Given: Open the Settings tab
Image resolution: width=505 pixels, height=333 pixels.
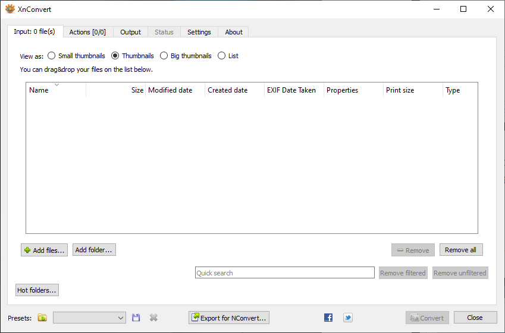Looking at the screenshot, I should [x=199, y=32].
